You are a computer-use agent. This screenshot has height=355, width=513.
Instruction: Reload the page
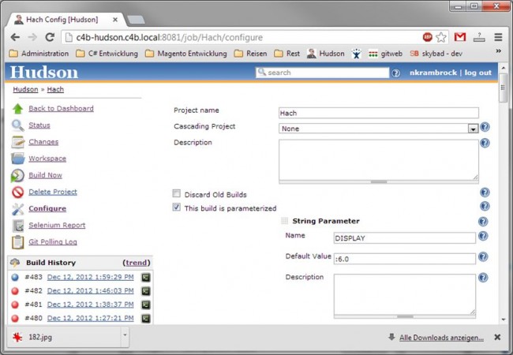(50, 37)
